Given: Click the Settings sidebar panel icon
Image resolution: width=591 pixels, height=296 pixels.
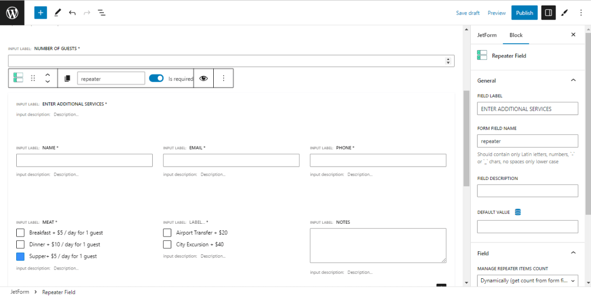Looking at the screenshot, I should pyautogui.click(x=548, y=12).
